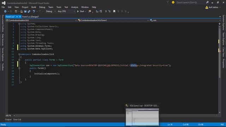Click the Open File folder icon
The width and height of the screenshot is (226, 127).
[x=22, y=11]
